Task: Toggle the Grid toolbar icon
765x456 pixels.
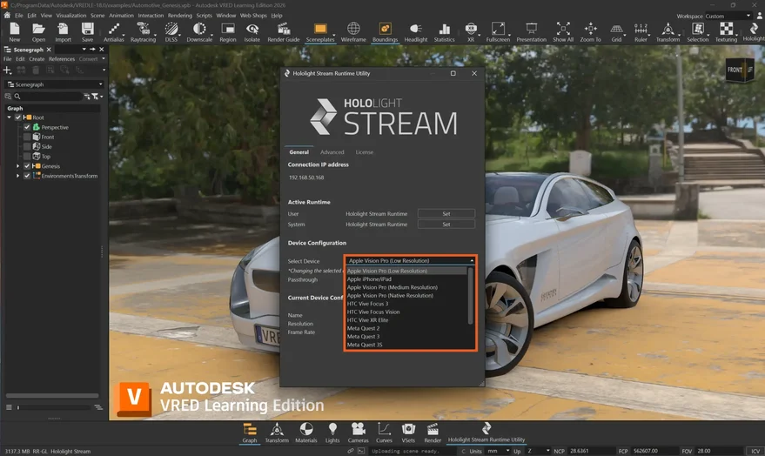Action: pos(617,32)
